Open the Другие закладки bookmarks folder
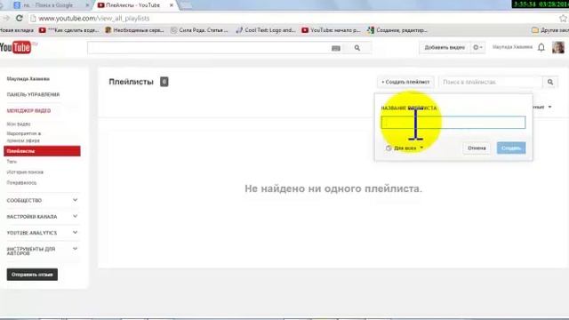This screenshot has width=569, height=320. point(550,30)
